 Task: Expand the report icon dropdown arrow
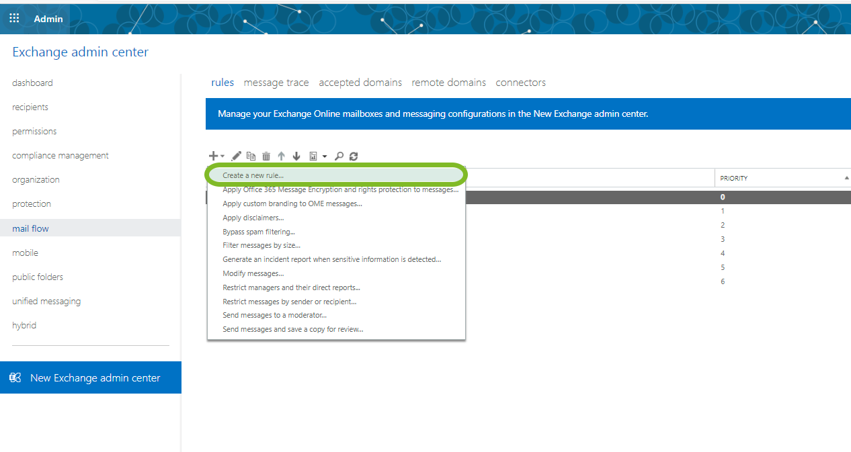325,156
